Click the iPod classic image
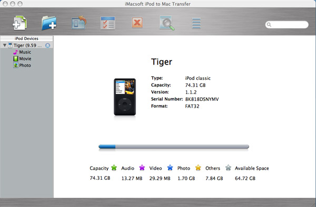 point(125,97)
